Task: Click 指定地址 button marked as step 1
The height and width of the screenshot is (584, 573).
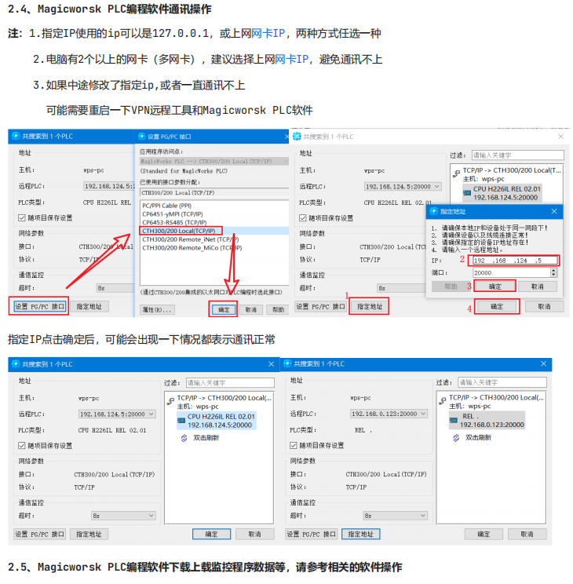Action: 370,307
